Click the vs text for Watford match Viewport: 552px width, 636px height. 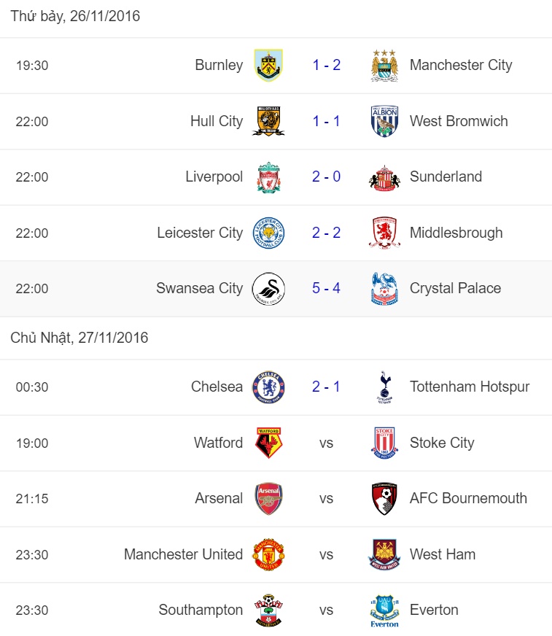pyautogui.click(x=326, y=443)
